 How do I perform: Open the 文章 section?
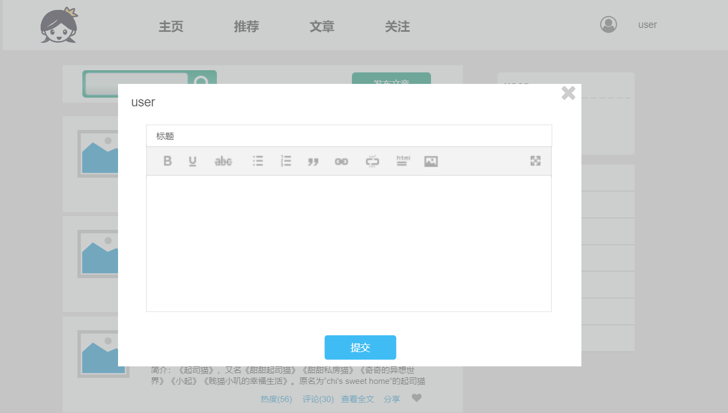tap(322, 26)
